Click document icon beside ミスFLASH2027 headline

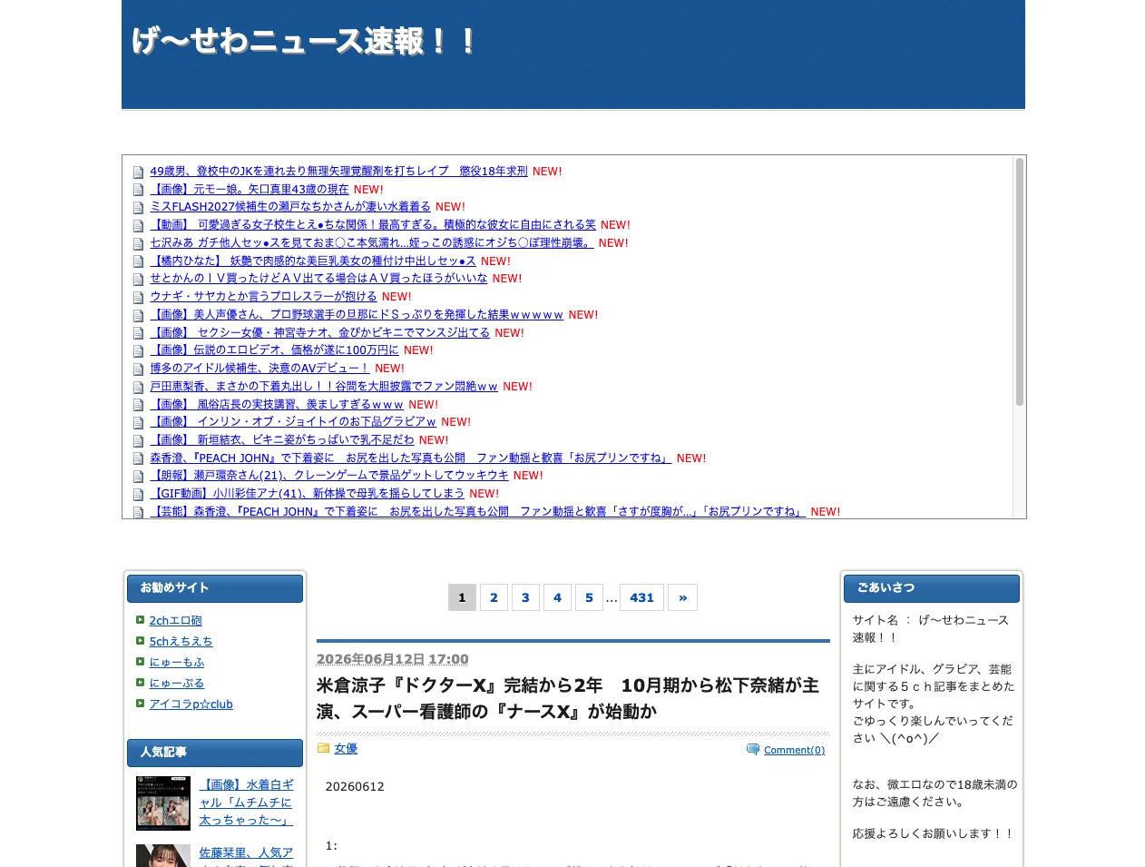[138, 208]
